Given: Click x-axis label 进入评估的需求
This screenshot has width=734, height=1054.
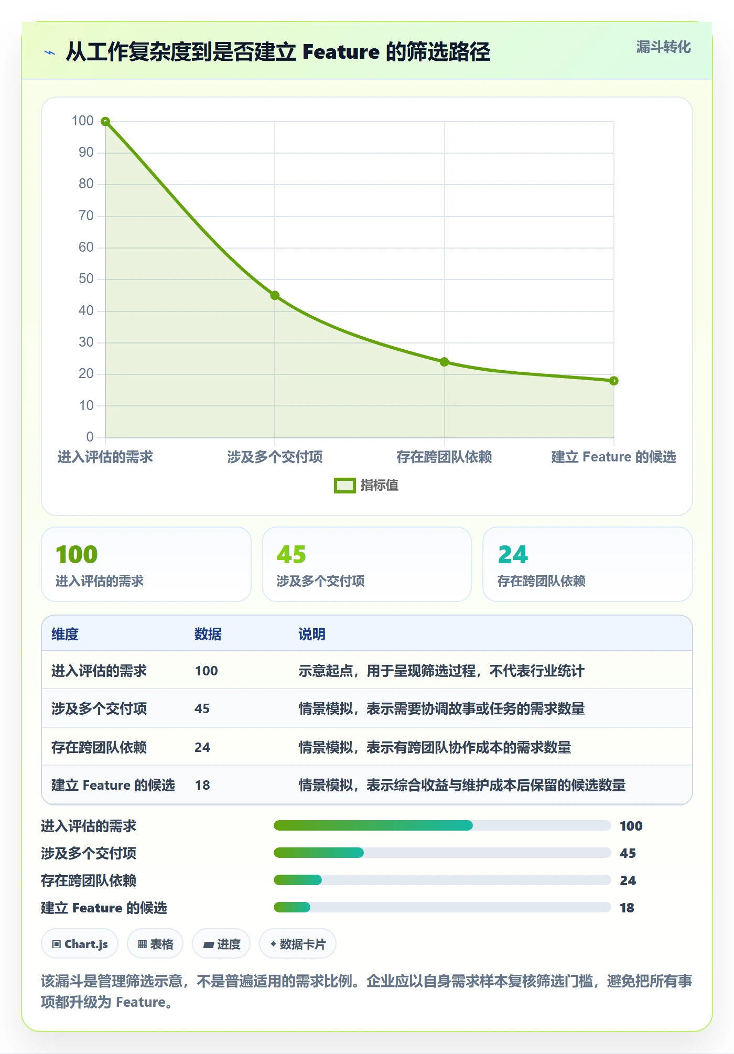Looking at the screenshot, I should coord(105,457).
